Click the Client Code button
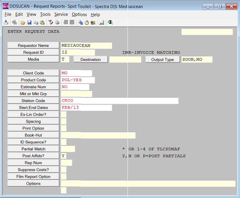 coord(33,73)
